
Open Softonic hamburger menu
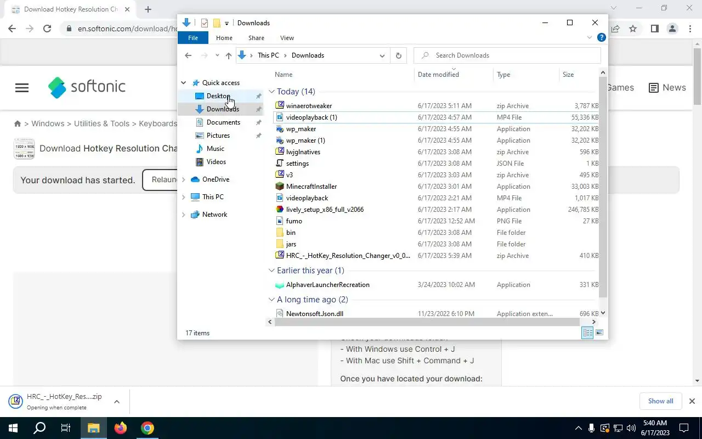tap(22, 88)
